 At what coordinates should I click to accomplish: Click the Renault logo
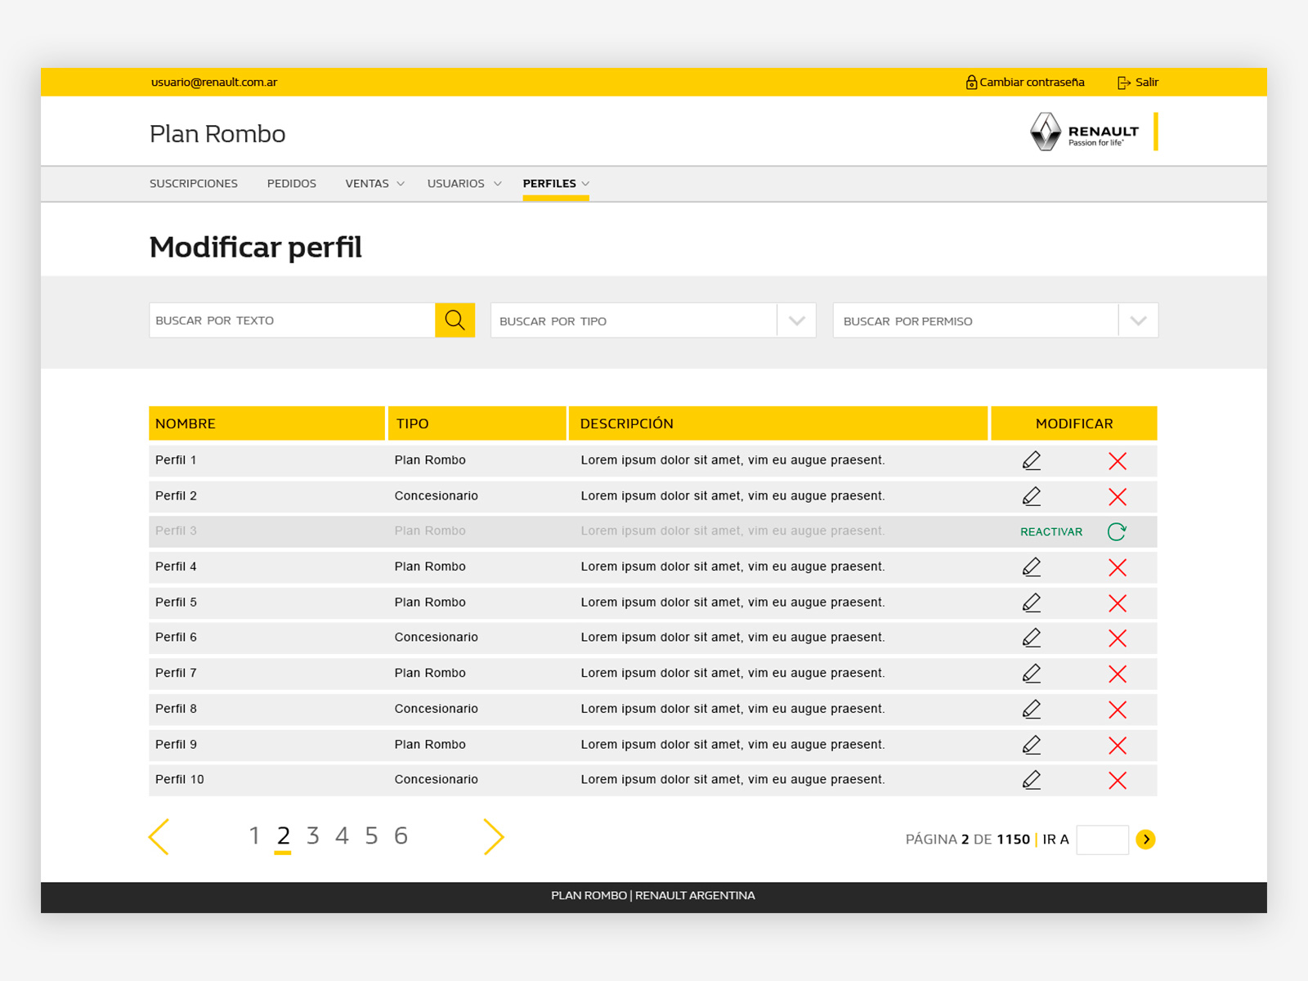click(1084, 132)
